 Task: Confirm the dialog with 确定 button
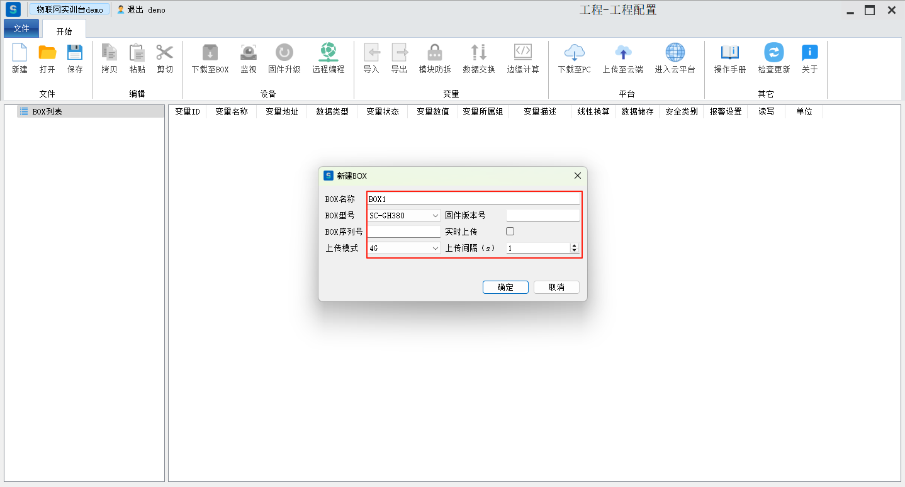(505, 287)
